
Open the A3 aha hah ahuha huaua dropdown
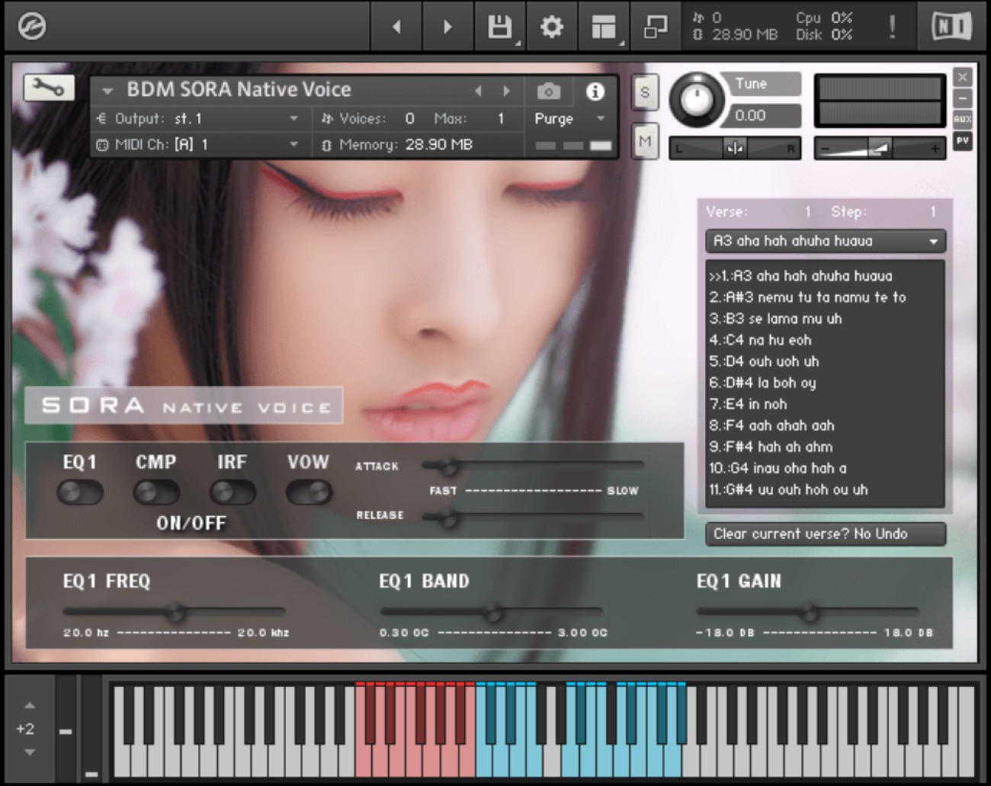[x=825, y=241]
